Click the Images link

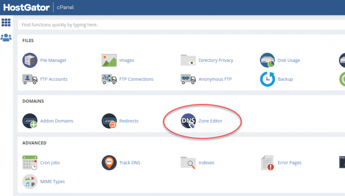[127, 60]
